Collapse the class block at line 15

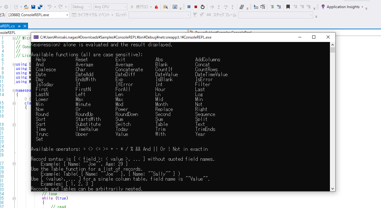(x=14, y=103)
